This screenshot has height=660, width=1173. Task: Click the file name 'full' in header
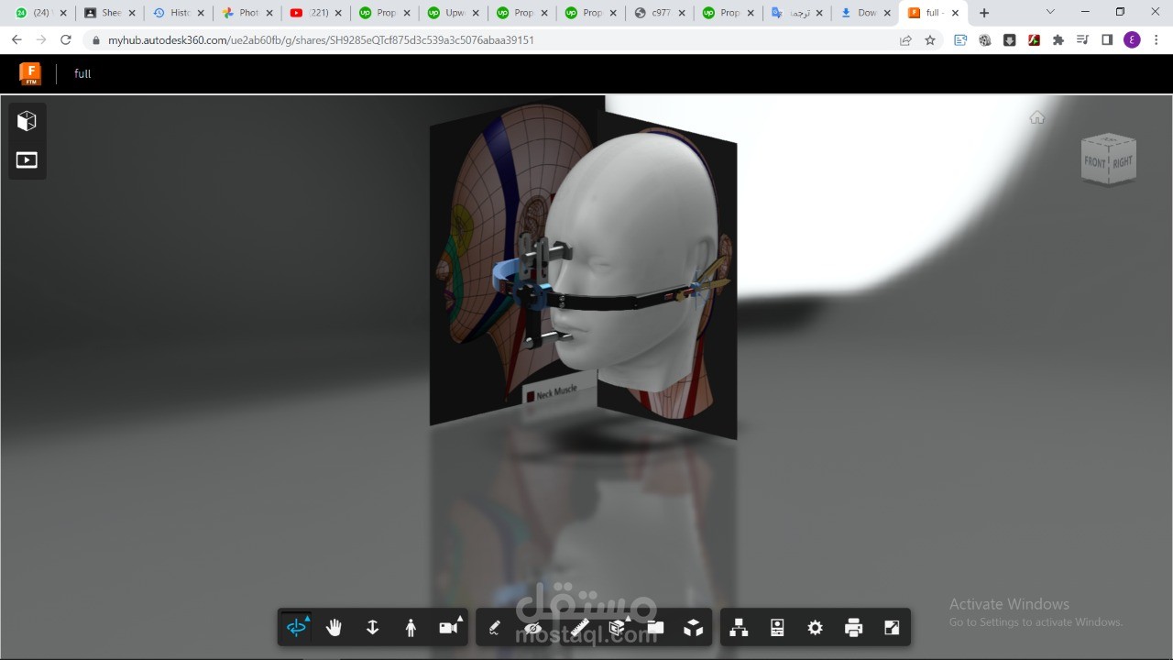(82, 73)
